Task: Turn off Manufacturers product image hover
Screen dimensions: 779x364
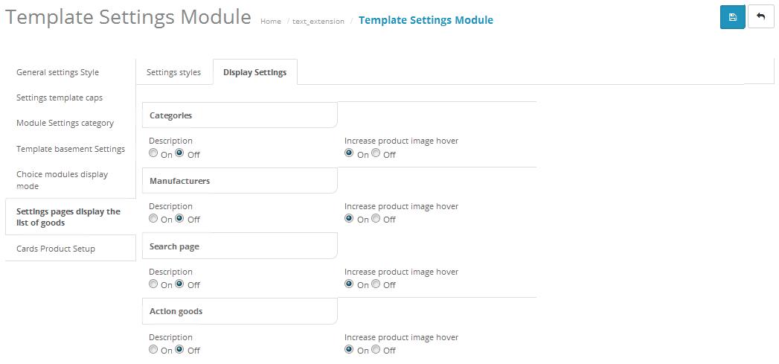Action: (376, 218)
